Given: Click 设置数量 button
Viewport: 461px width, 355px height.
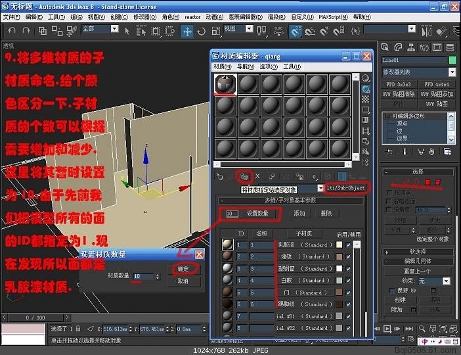Looking at the screenshot, I should point(258,214).
